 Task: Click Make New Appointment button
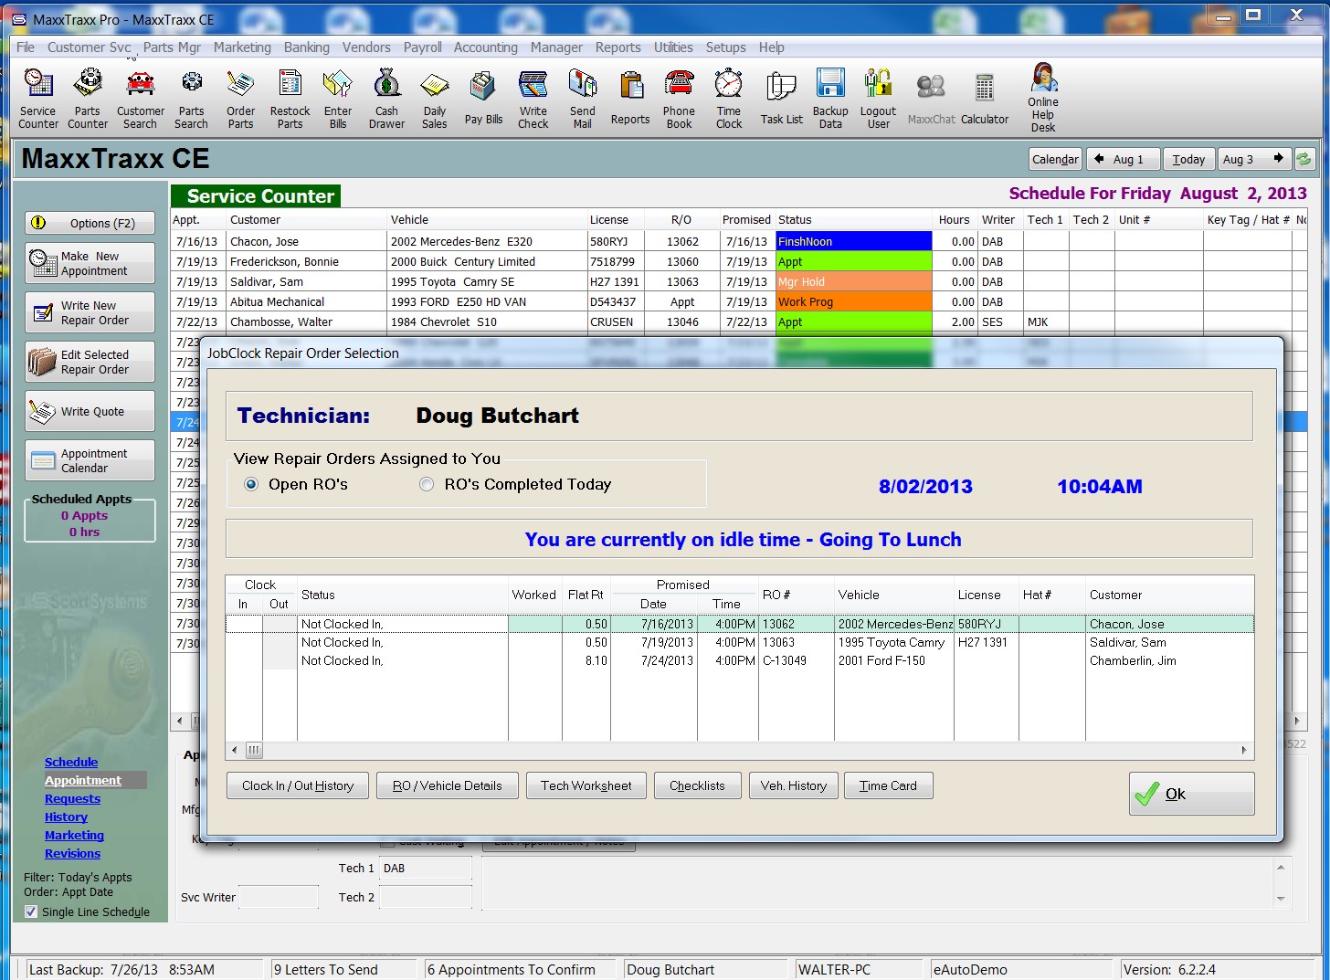coord(90,263)
